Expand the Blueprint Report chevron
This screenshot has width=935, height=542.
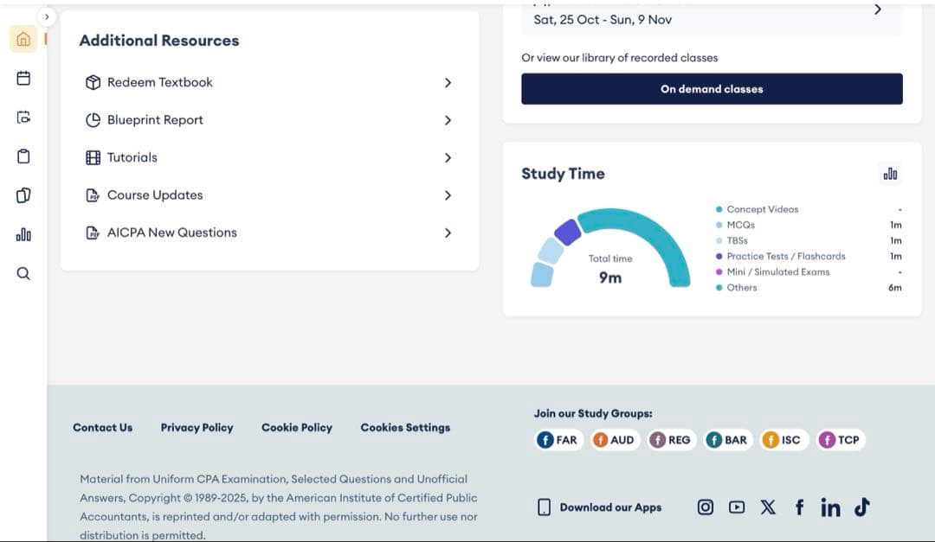[x=448, y=120]
